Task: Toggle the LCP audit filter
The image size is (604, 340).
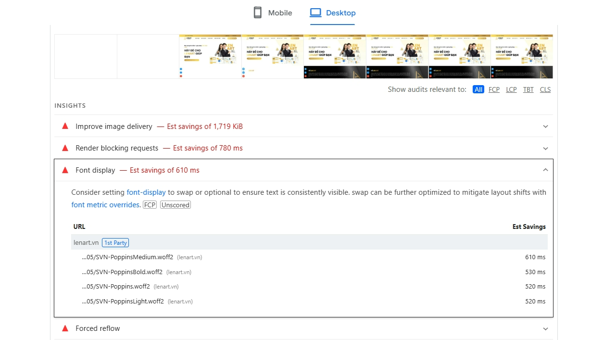Action: pyautogui.click(x=511, y=89)
